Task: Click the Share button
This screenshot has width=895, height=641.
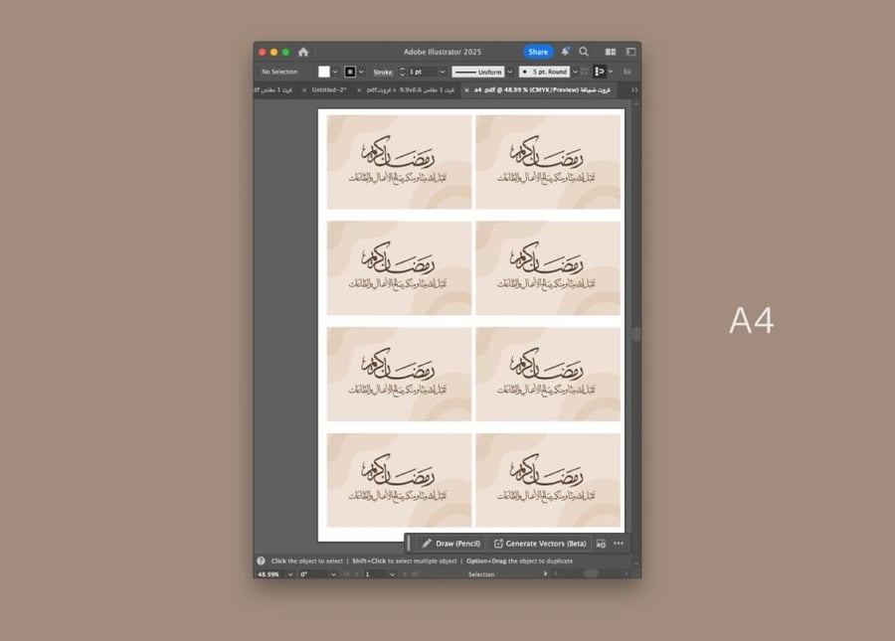Action: coord(538,52)
